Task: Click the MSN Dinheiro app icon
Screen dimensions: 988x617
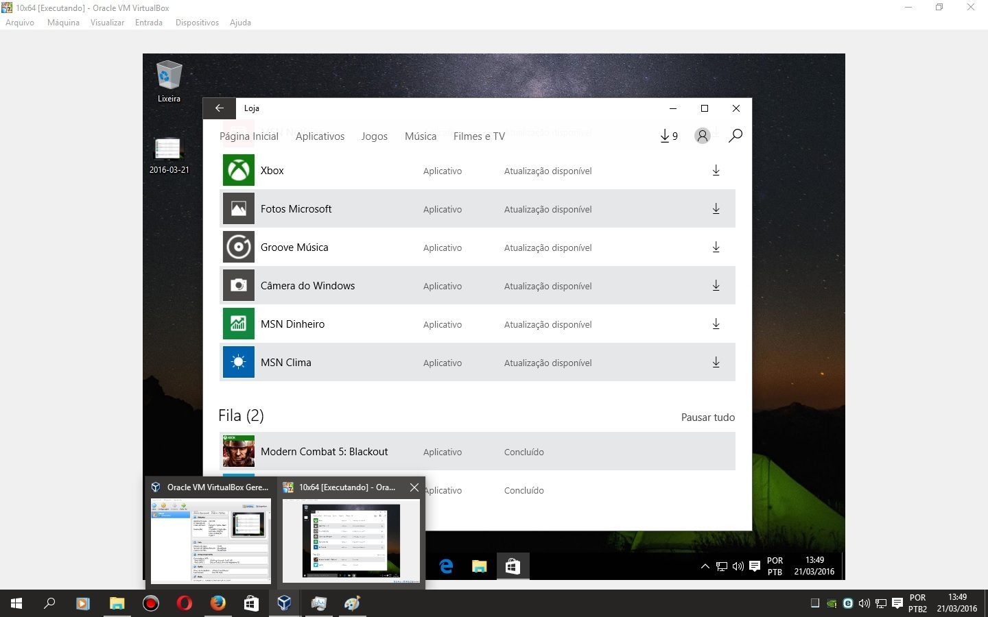Action: [x=239, y=324]
